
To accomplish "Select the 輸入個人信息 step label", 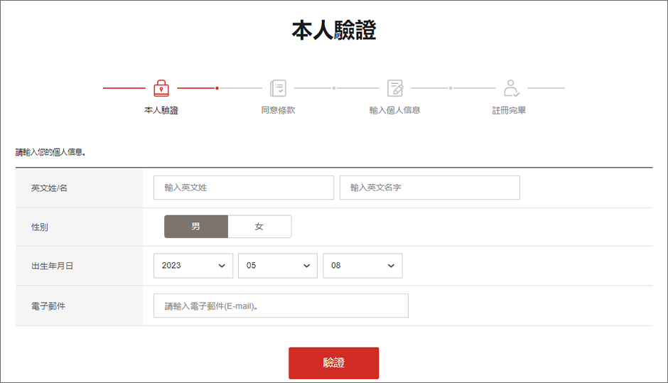I will [x=395, y=111].
